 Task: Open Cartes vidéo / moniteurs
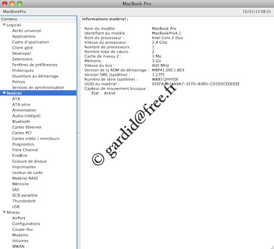36,138
